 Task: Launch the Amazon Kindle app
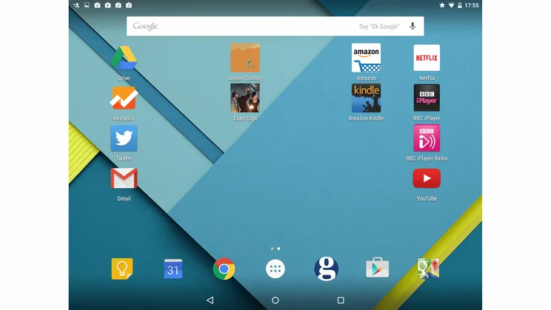pyautogui.click(x=366, y=98)
